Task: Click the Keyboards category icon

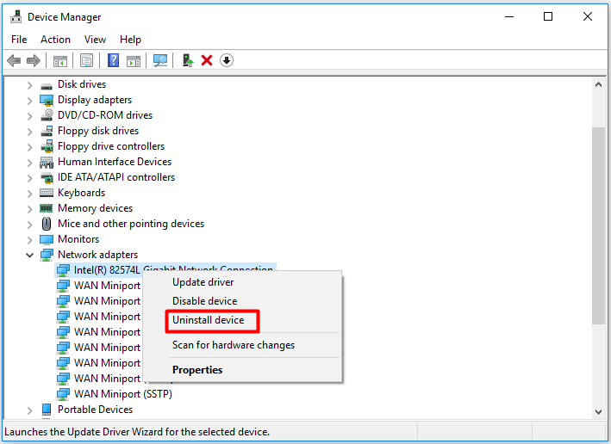Action: click(47, 193)
